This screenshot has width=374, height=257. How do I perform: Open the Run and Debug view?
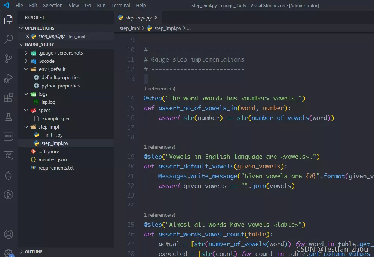coord(8,78)
